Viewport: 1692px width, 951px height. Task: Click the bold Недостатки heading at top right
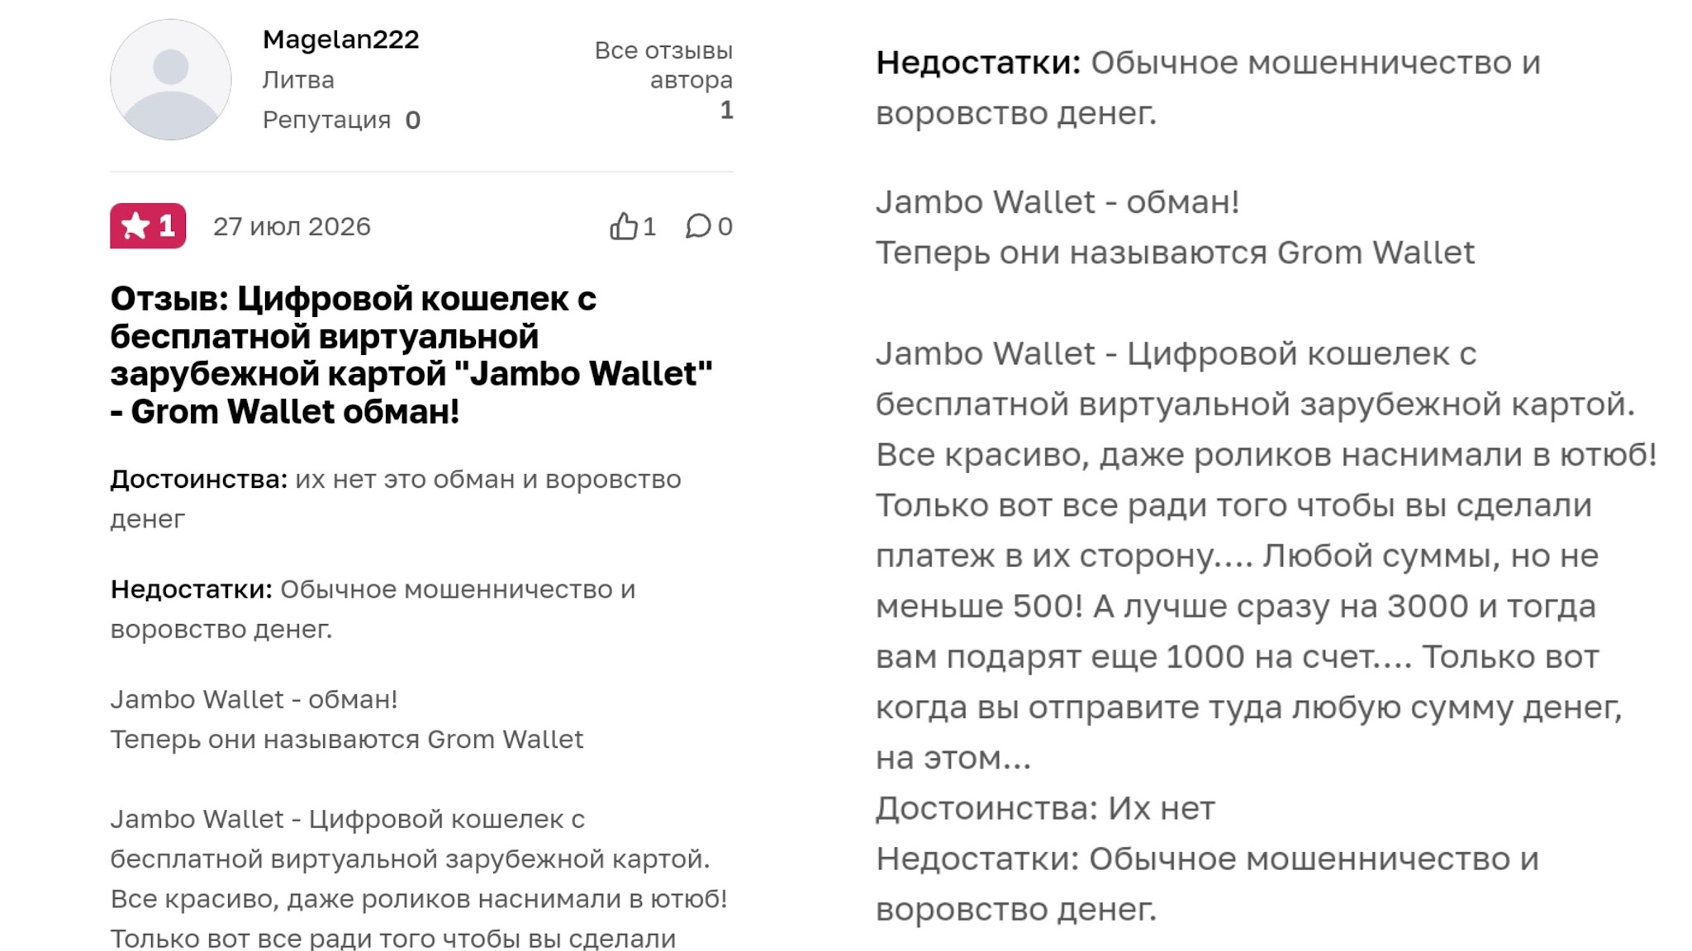[x=978, y=63]
